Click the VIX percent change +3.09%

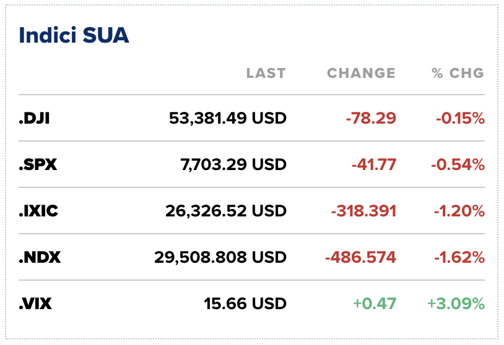tap(456, 304)
